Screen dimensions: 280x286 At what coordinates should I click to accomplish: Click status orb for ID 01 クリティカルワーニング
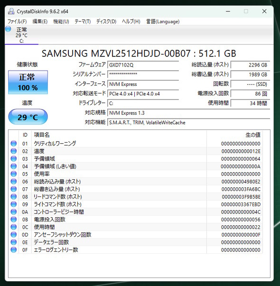pyautogui.click(x=13, y=144)
